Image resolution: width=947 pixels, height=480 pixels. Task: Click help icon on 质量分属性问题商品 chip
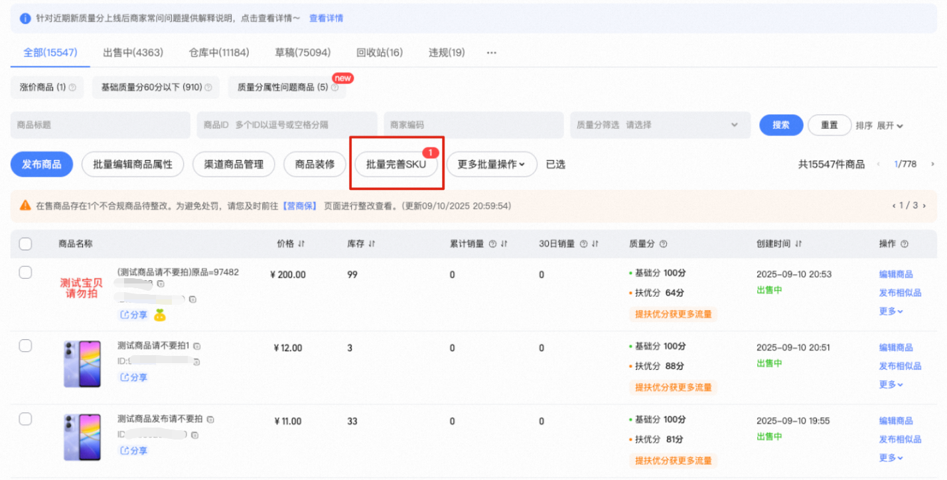coord(334,87)
